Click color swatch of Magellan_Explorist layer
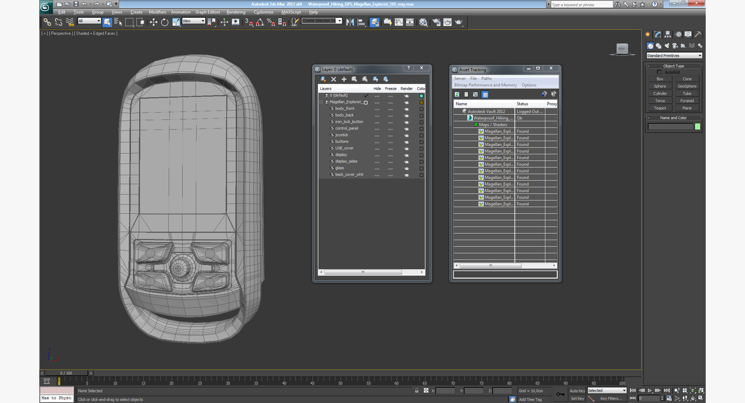 [421, 102]
